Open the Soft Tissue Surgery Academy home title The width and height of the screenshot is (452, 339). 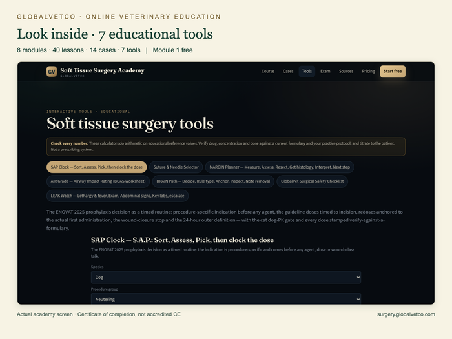(x=102, y=70)
